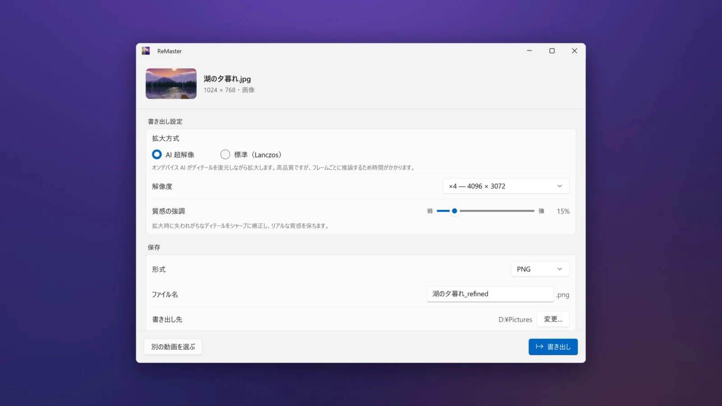Click the ファイル名 text field
Viewport: 722px width, 406px height.
point(490,294)
